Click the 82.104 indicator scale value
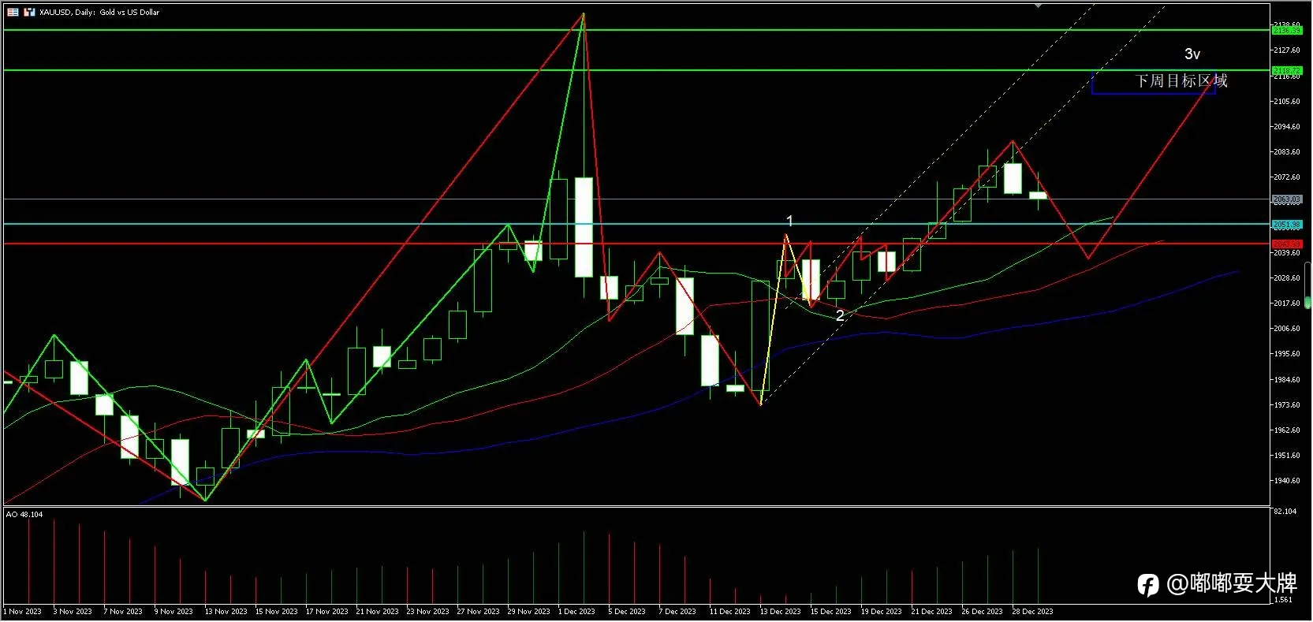The height and width of the screenshot is (622, 1313). coord(1285,512)
